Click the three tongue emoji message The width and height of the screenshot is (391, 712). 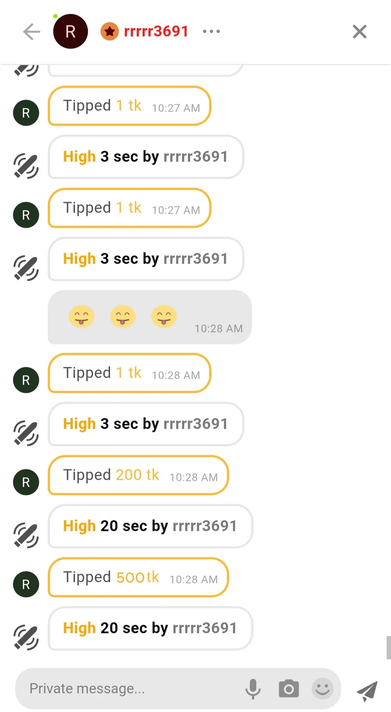pyautogui.click(x=150, y=317)
